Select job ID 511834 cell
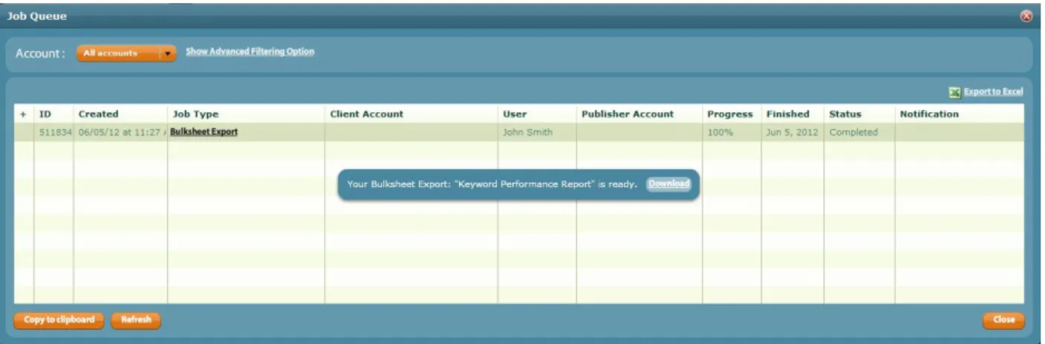The width and height of the screenshot is (1045, 344). (53, 133)
